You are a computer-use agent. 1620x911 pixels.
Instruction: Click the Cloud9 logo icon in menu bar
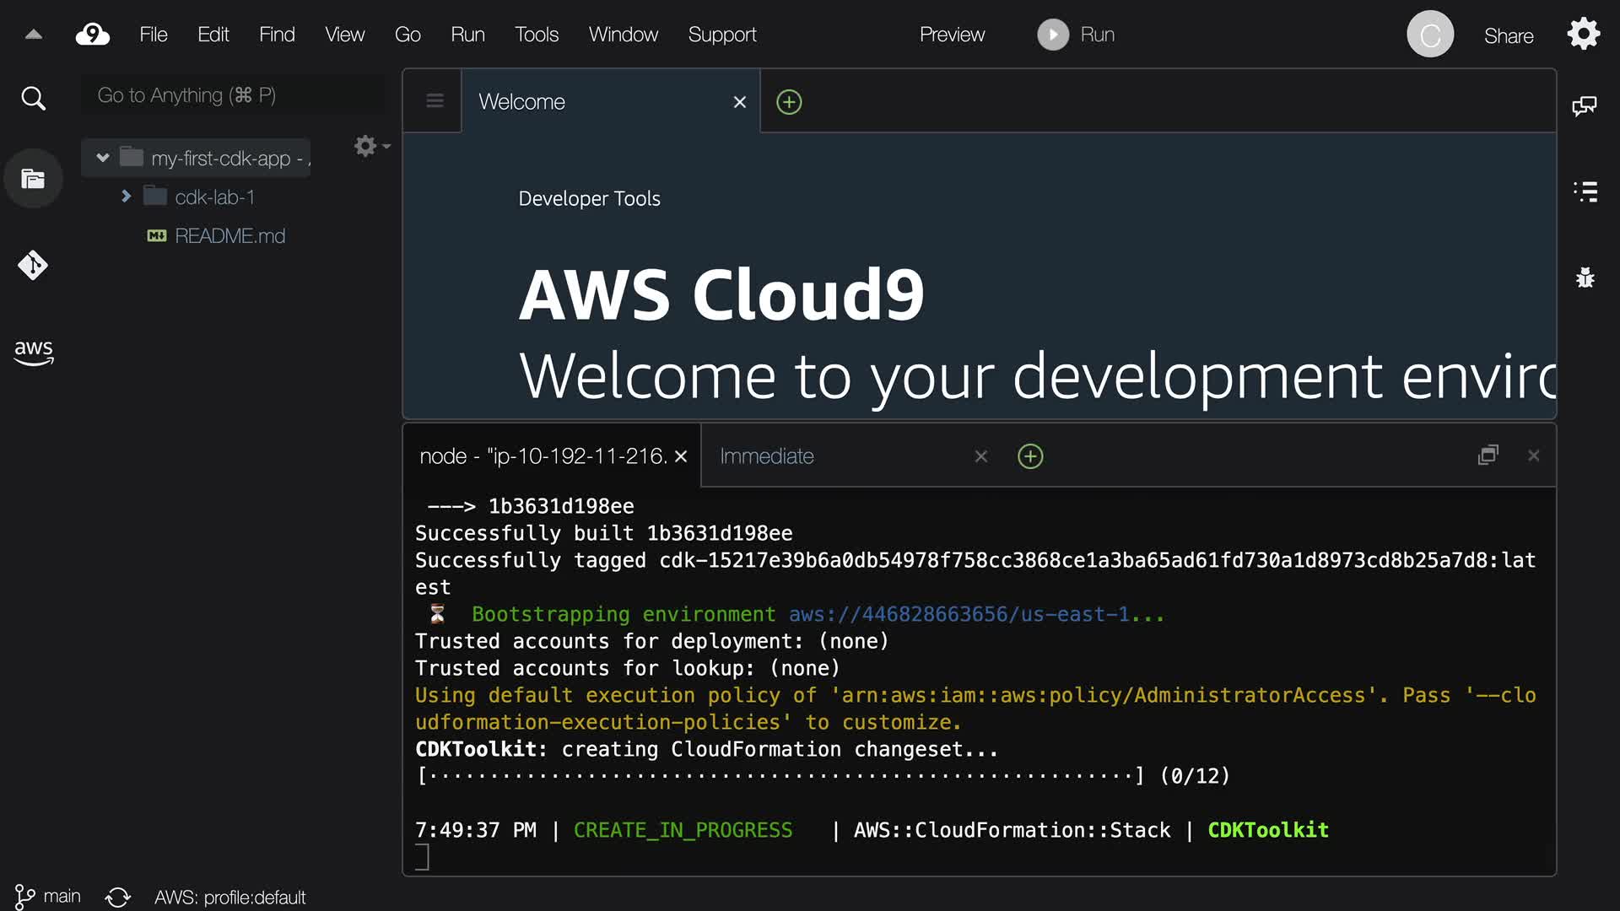92,35
